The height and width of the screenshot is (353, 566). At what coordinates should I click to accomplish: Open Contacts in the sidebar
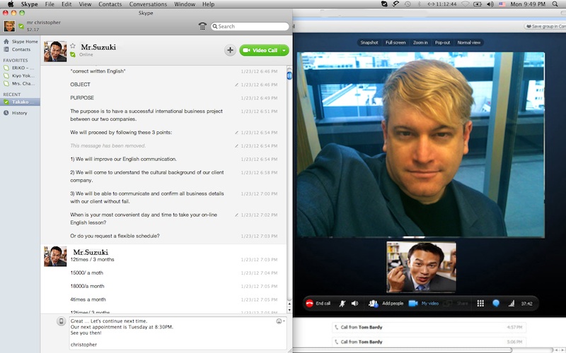pos(21,49)
